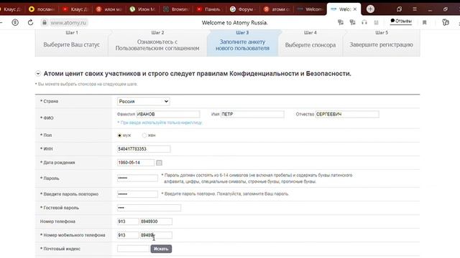Go to Шаг 4 Выберите спонсора
This screenshot has width=460, height=258.
coord(310,42)
